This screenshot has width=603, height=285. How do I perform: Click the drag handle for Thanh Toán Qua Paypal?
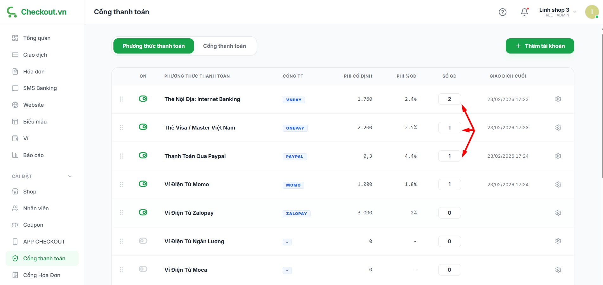[x=121, y=156]
